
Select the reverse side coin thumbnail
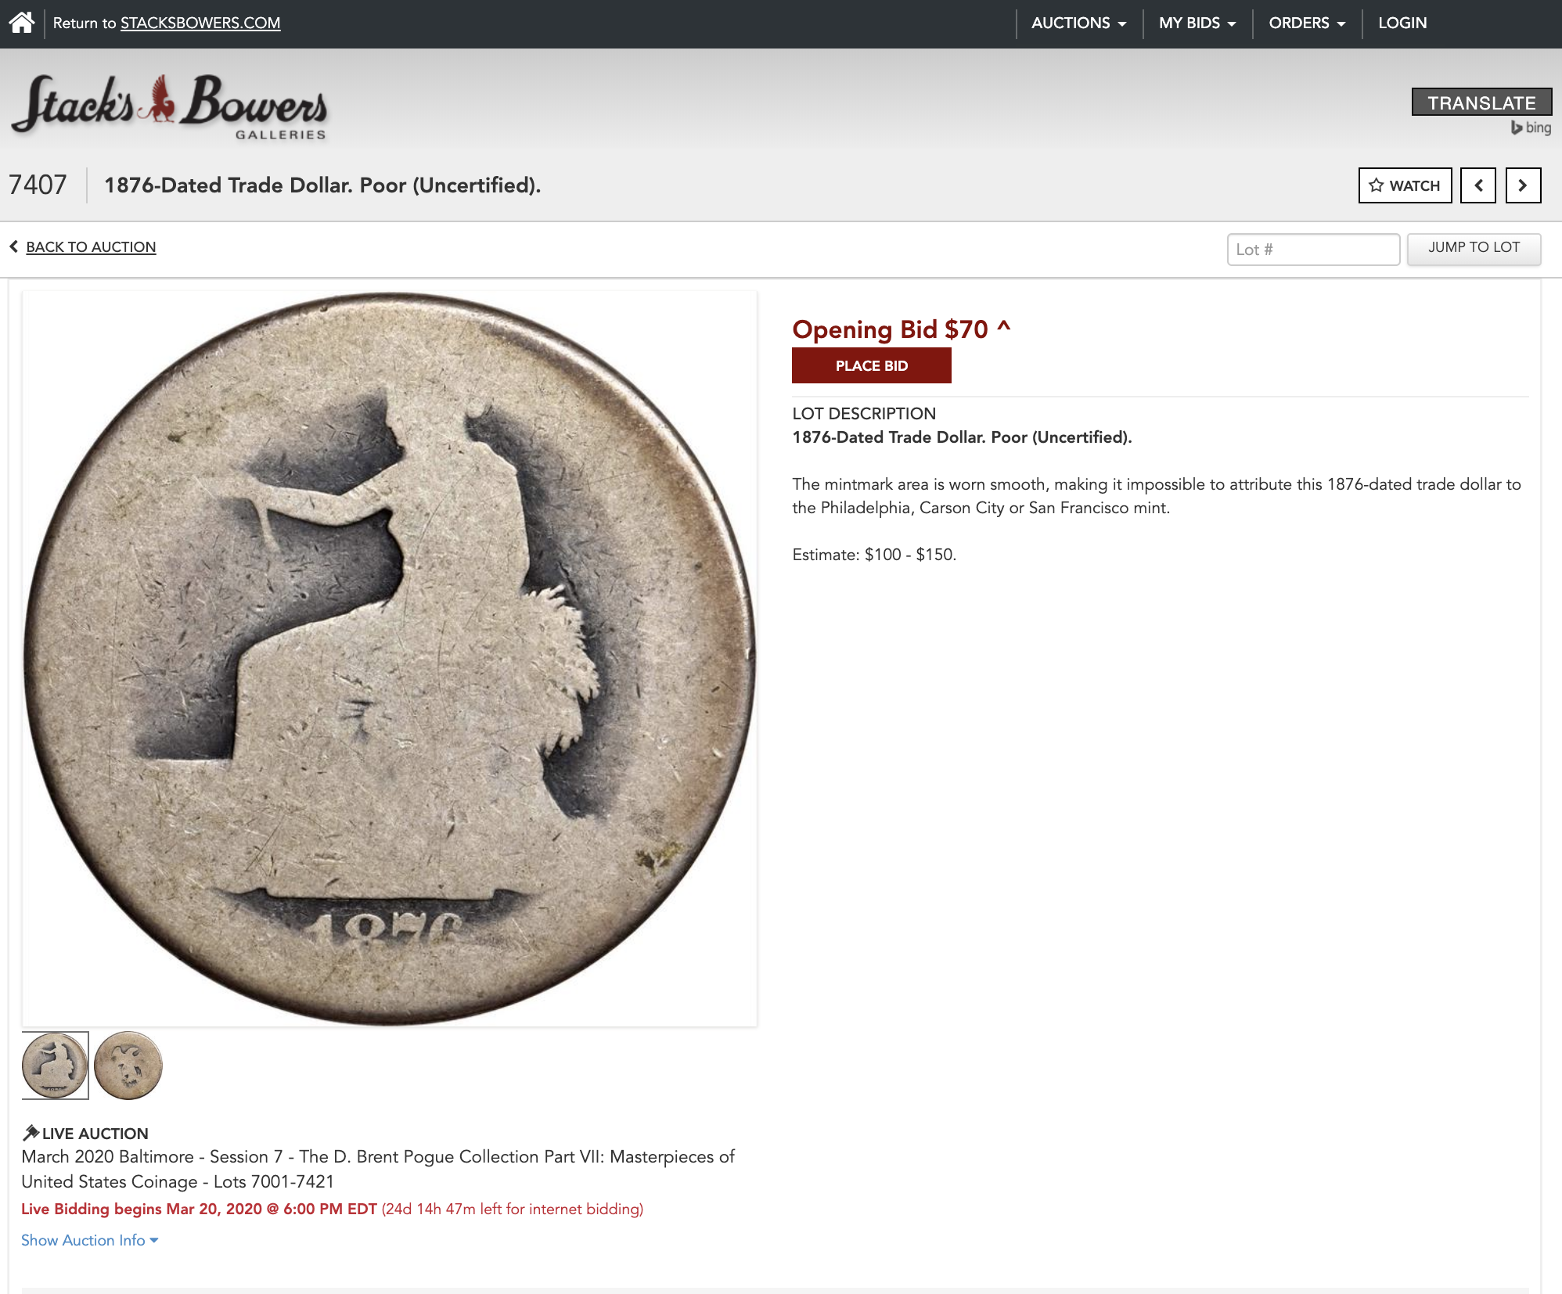(x=128, y=1065)
